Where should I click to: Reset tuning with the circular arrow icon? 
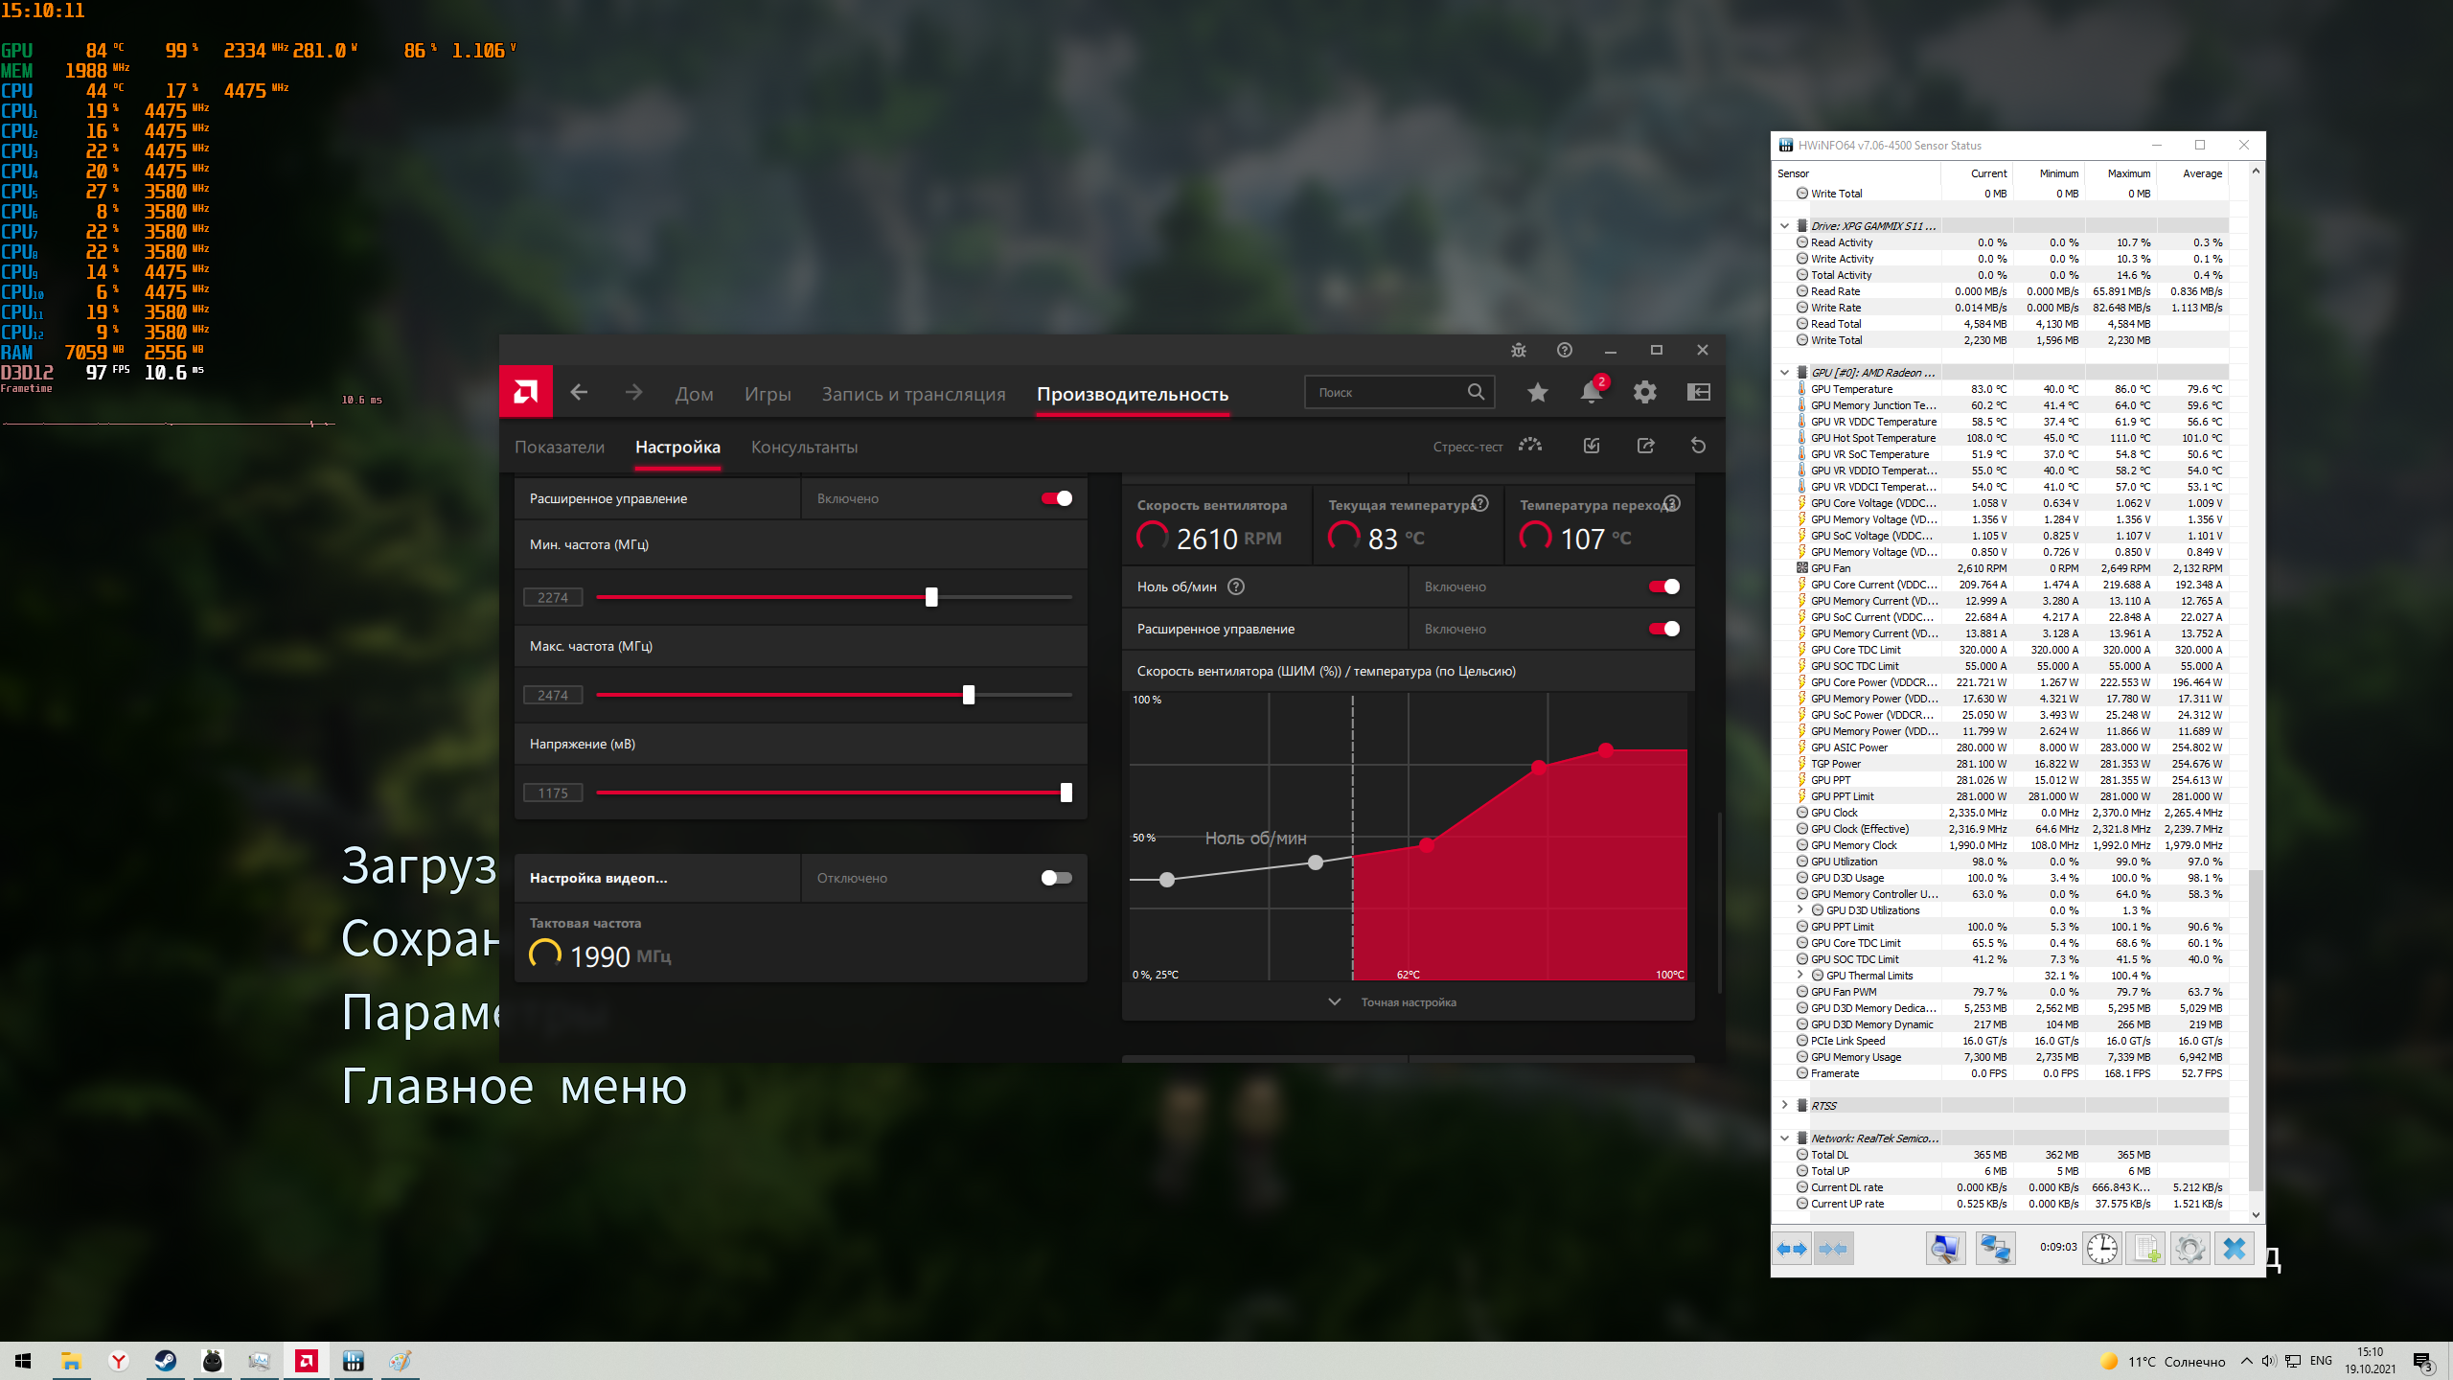1698,446
